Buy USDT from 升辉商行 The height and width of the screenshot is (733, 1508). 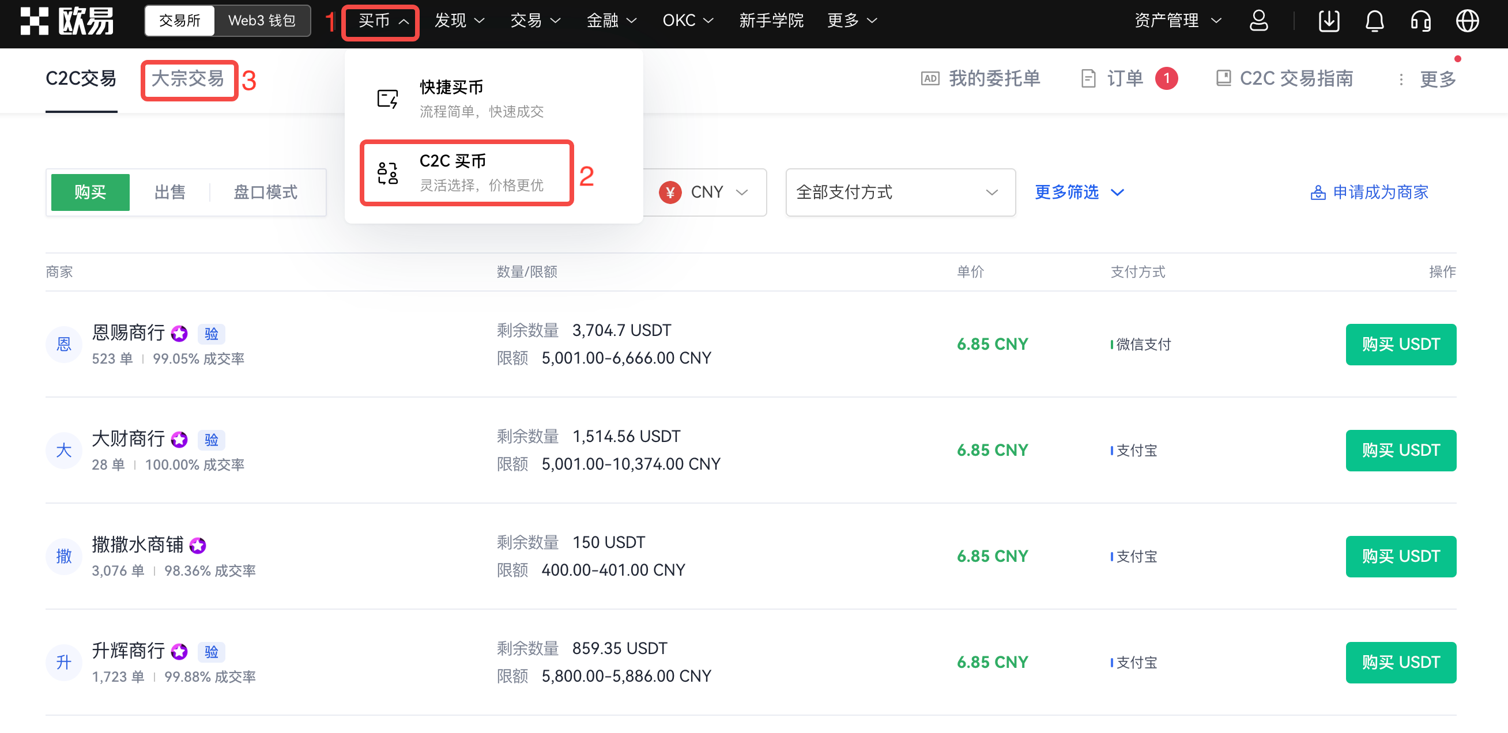(1400, 662)
